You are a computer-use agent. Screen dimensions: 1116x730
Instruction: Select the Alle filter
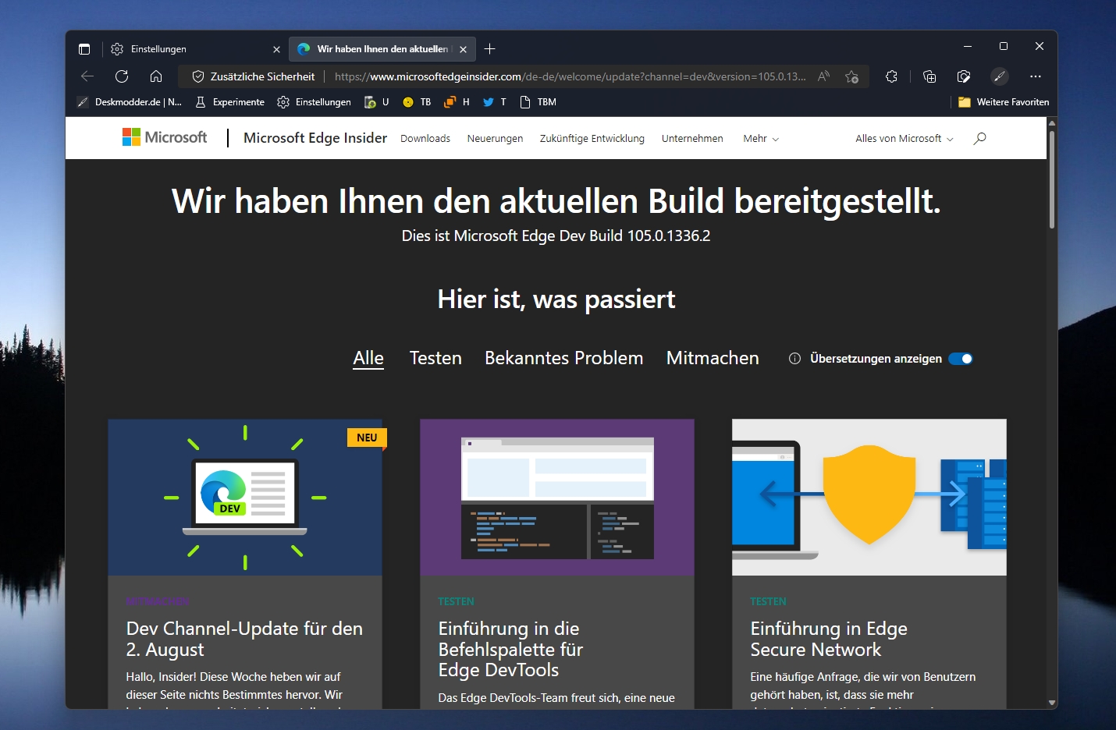tap(368, 358)
